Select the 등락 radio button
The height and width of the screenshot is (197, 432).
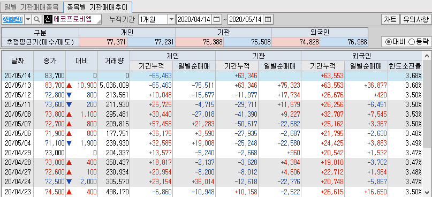(x=411, y=42)
